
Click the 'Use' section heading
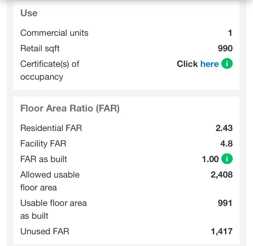pyautogui.click(x=29, y=13)
